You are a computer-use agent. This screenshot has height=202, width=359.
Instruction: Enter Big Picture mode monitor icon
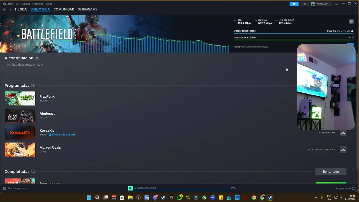coord(336,4)
